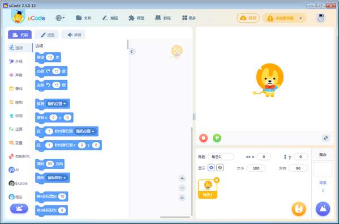The image size is (339, 224).
Task: Open the file menu with folder icon
Action: pyautogui.click(x=83, y=18)
